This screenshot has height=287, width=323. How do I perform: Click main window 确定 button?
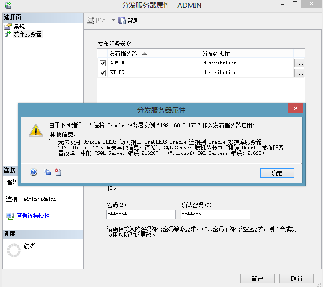click(x=257, y=279)
